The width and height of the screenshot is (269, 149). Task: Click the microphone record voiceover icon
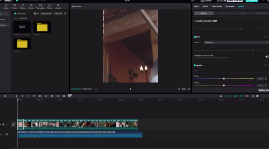221,96
